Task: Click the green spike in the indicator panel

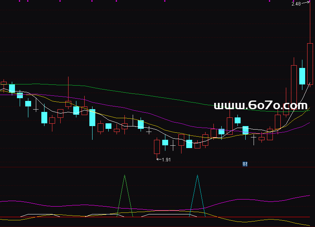Action: tap(125, 181)
